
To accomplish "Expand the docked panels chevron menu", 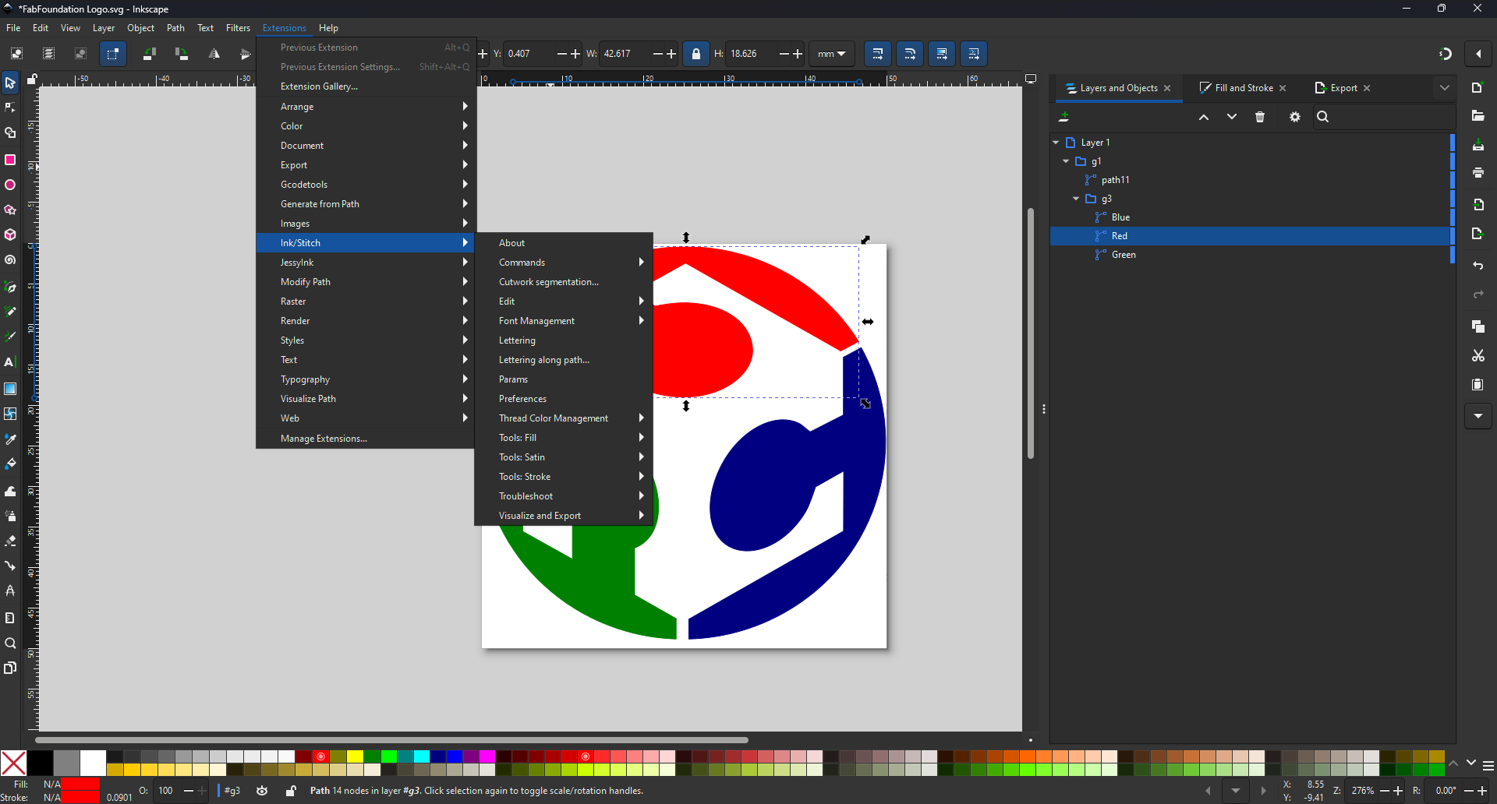I will [1445, 88].
